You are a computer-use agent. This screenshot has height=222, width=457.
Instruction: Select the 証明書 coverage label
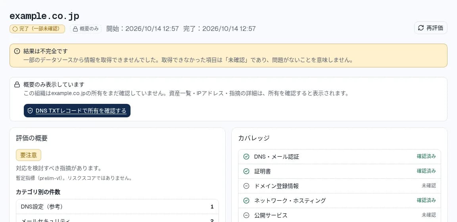[x=262, y=171]
